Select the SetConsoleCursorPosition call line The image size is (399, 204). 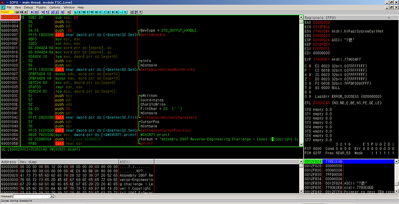(x=150, y=130)
